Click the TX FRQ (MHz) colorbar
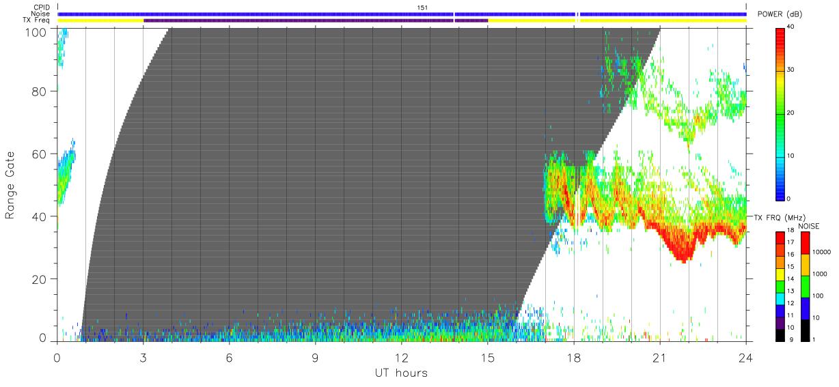 tap(780, 285)
